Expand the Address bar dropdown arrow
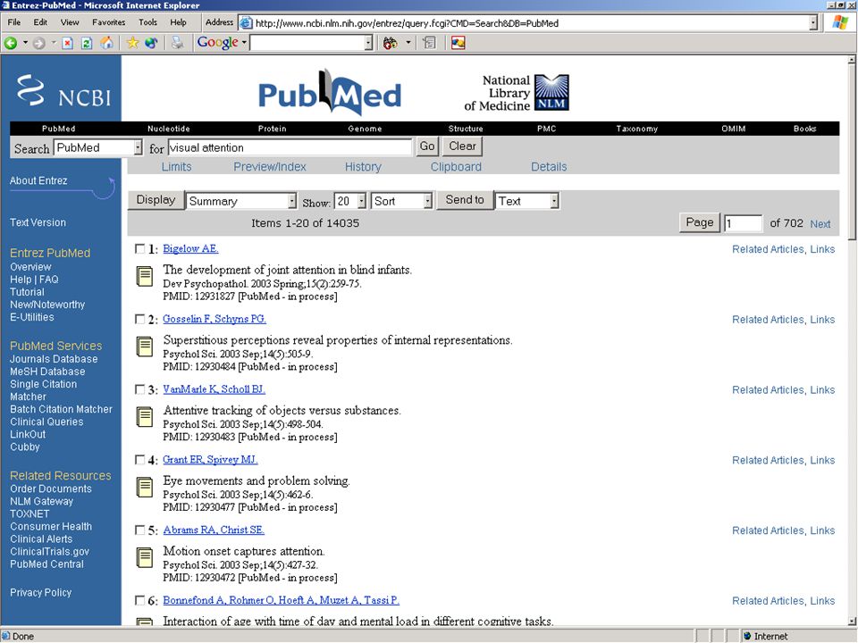This screenshot has width=858, height=643. pyautogui.click(x=813, y=23)
